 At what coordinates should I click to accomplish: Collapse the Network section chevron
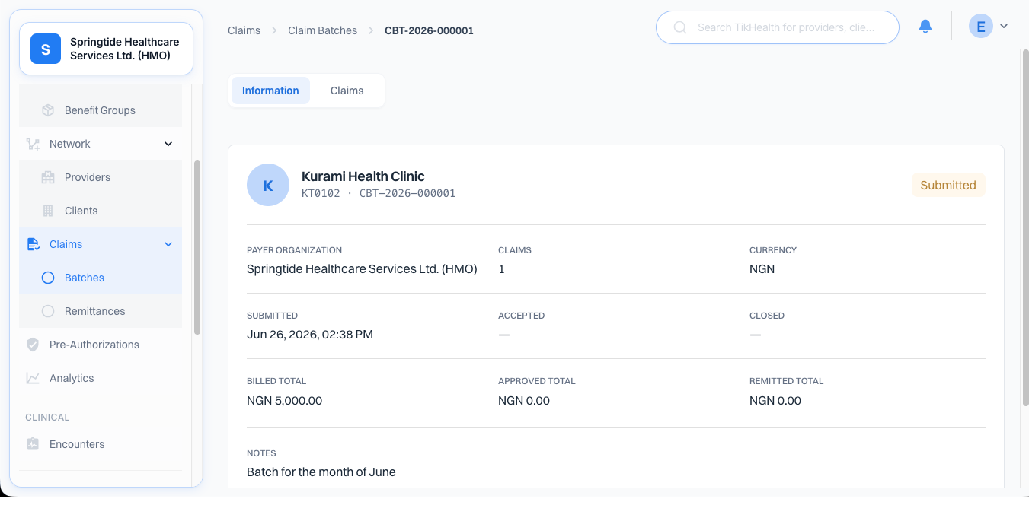pos(168,144)
